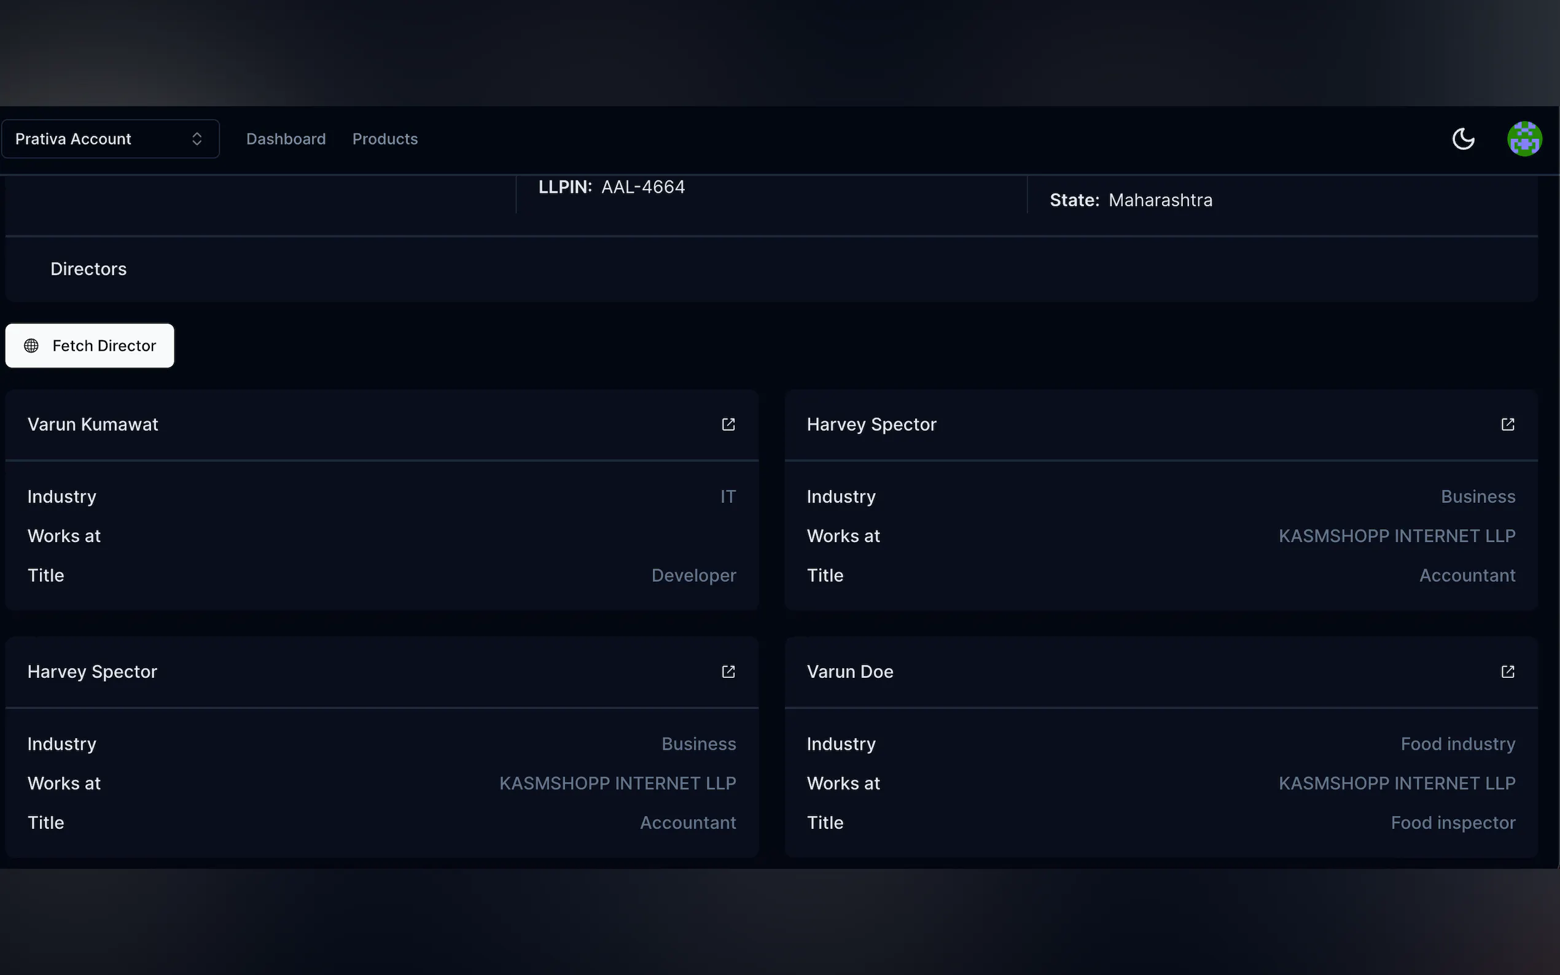Click the Food industry value text
Viewport: 1560px width, 975px height.
pyautogui.click(x=1457, y=744)
